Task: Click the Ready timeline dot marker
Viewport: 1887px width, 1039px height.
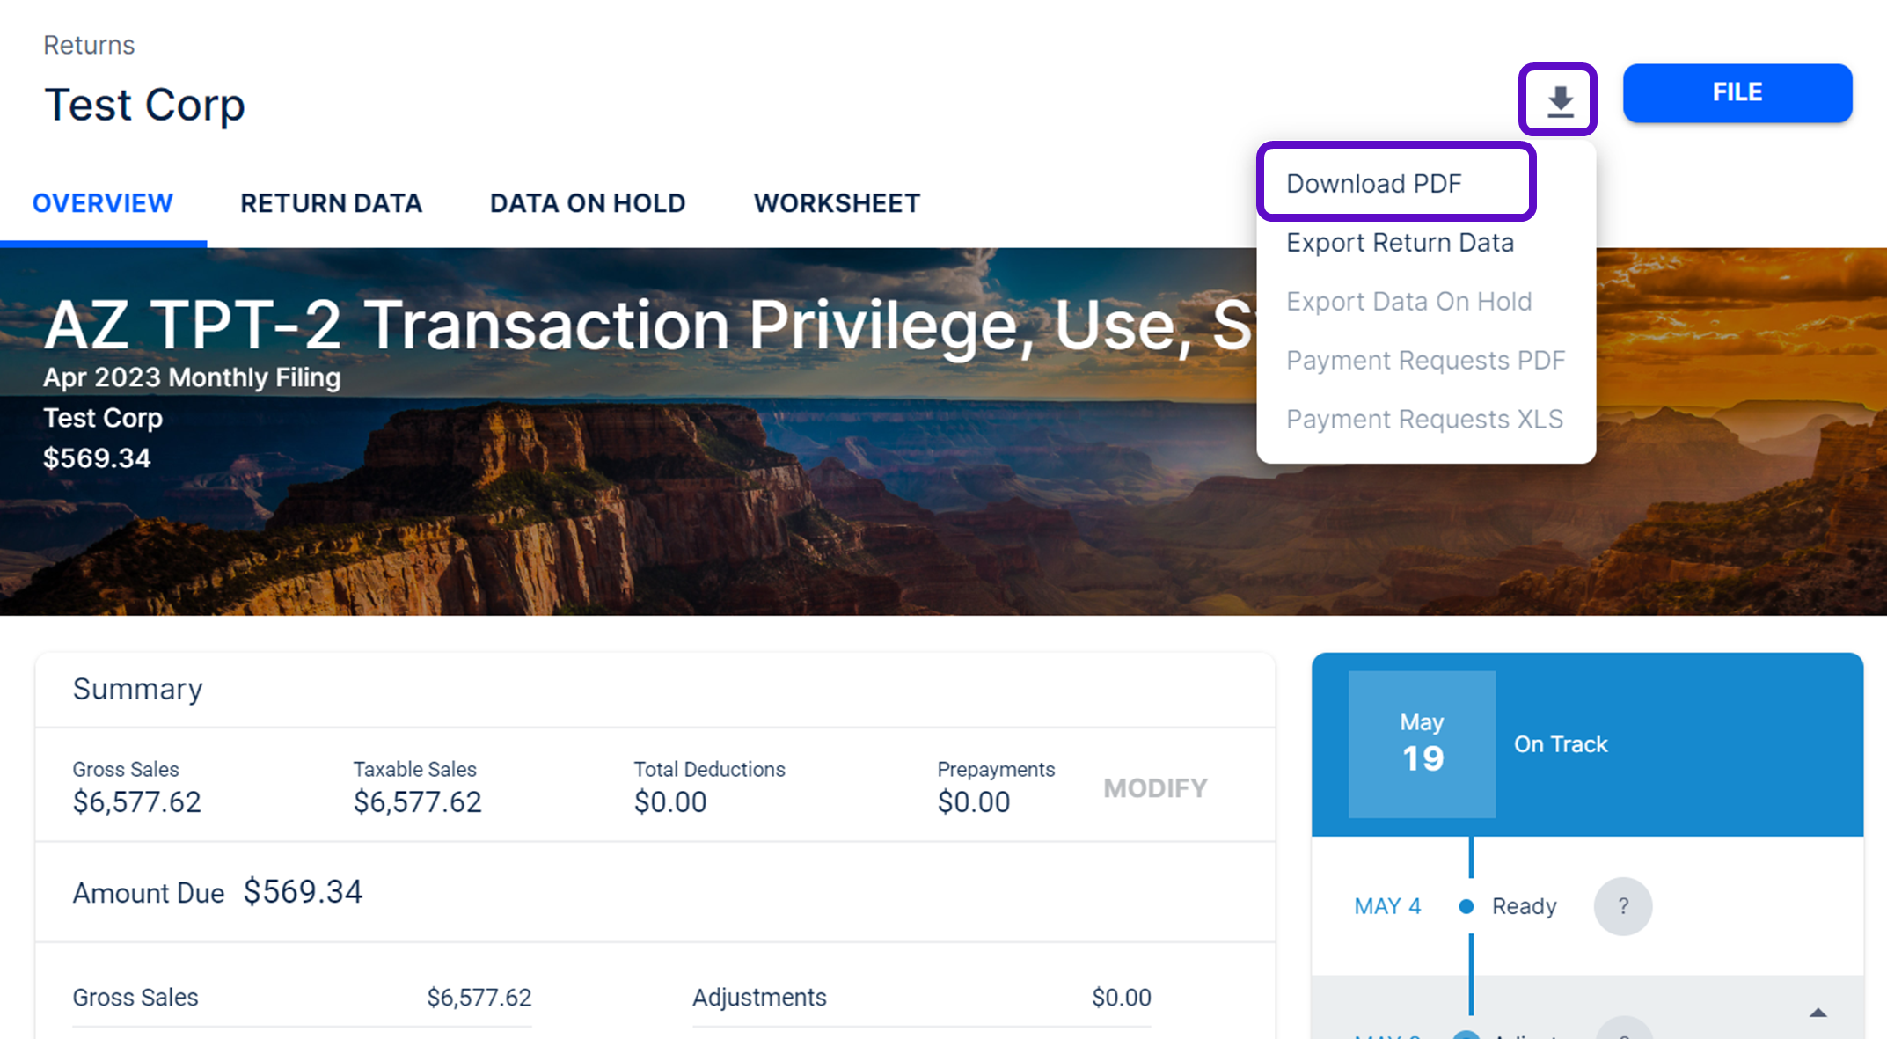Action: pos(1466,906)
